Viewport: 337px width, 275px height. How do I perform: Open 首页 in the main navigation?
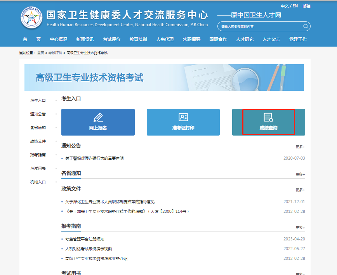[31, 39]
